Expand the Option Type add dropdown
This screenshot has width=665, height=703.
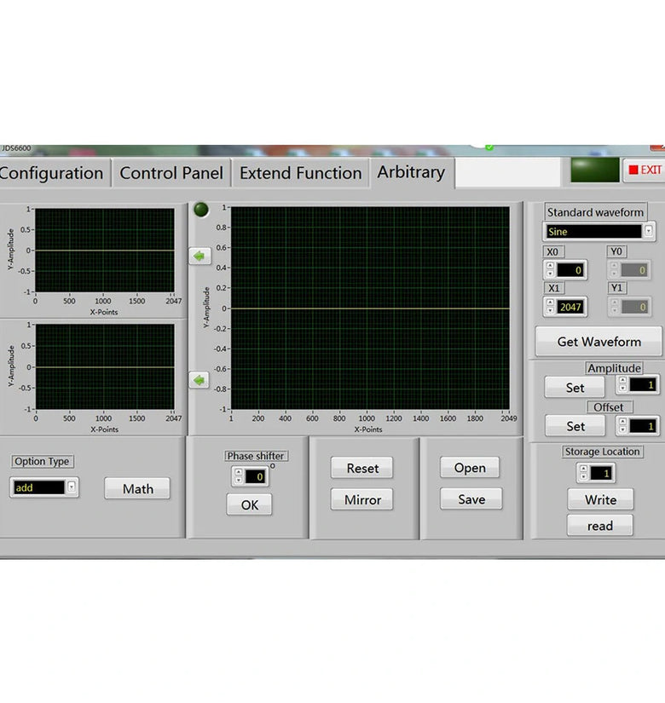coord(71,487)
